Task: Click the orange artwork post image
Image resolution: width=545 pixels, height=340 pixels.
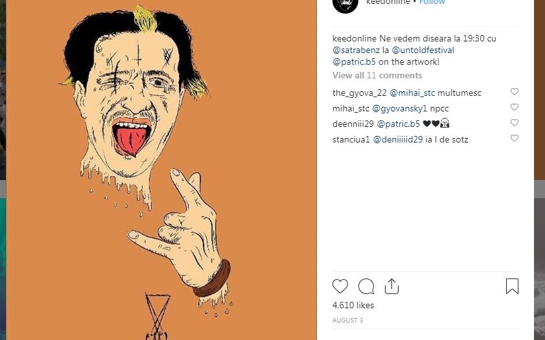Action: pos(161,168)
